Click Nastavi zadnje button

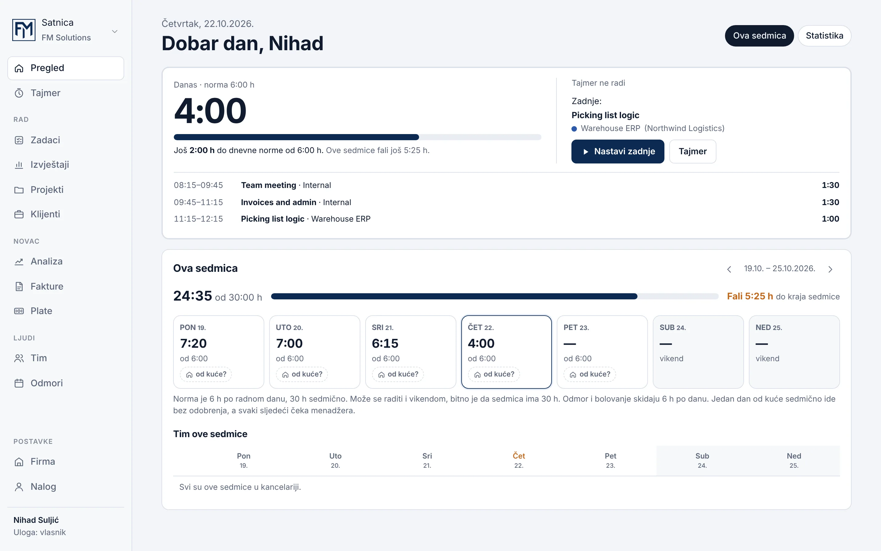click(x=618, y=152)
